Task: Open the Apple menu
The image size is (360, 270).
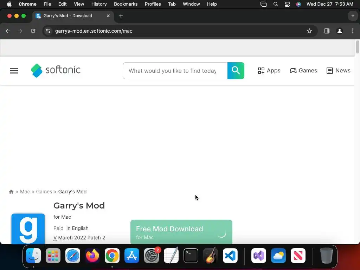Action: tap(9, 4)
